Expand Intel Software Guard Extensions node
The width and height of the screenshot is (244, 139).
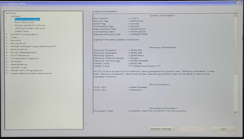pos(6,46)
